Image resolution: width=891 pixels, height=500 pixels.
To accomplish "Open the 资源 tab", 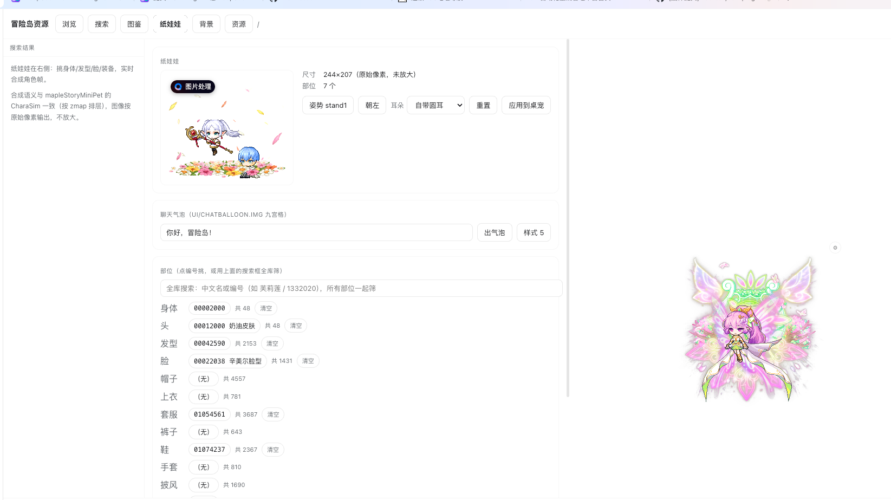I will click(x=239, y=24).
